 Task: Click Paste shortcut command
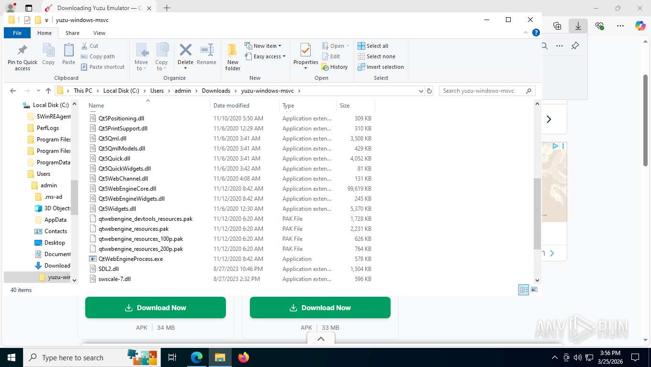[x=102, y=67]
